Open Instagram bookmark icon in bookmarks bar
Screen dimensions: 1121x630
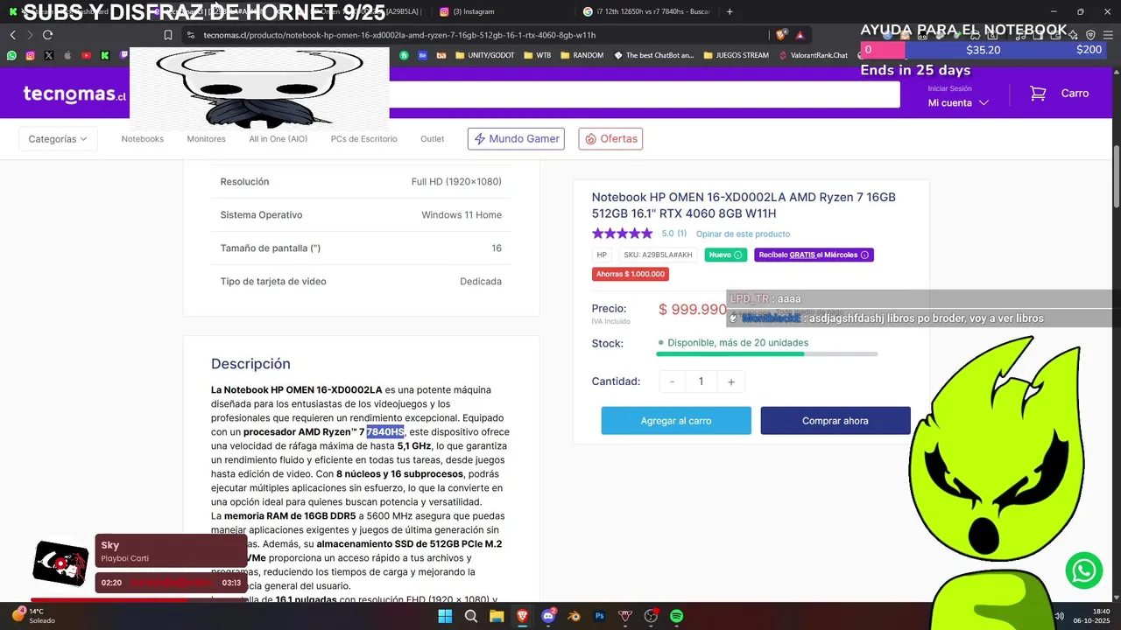tap(30, 55)
